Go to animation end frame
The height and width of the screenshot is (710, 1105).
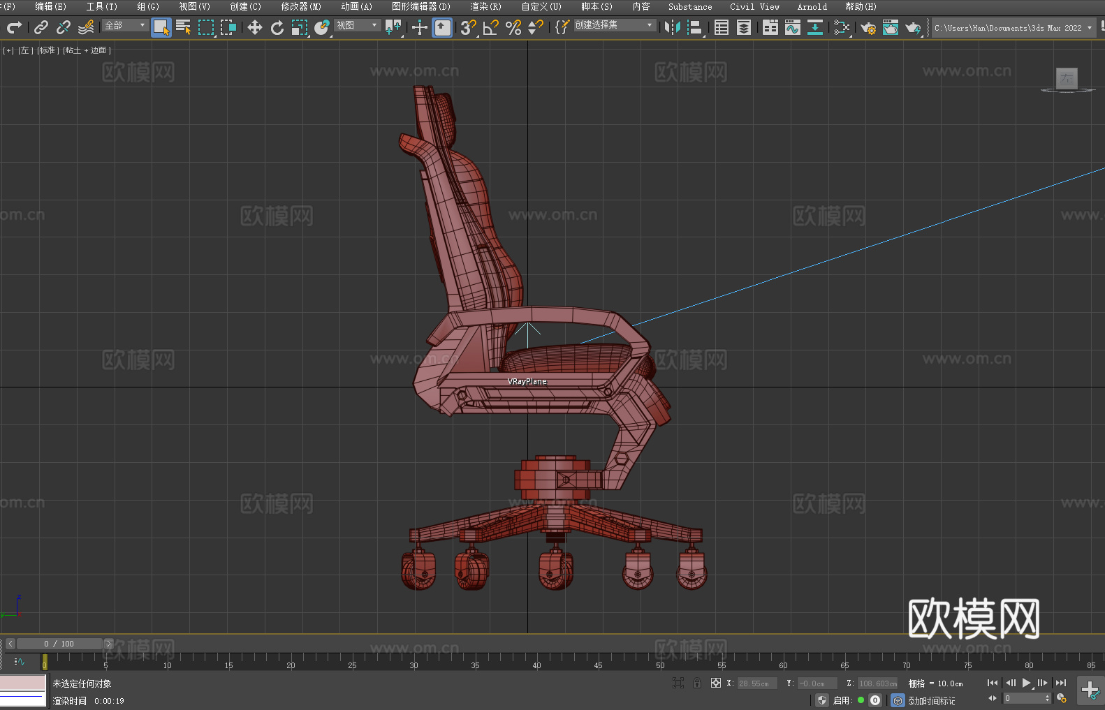pyautogui.click(x=1061, y=683)
